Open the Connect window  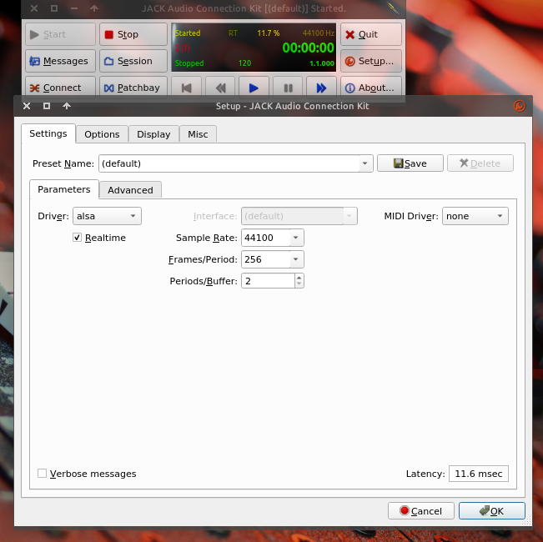pos(58,88)
